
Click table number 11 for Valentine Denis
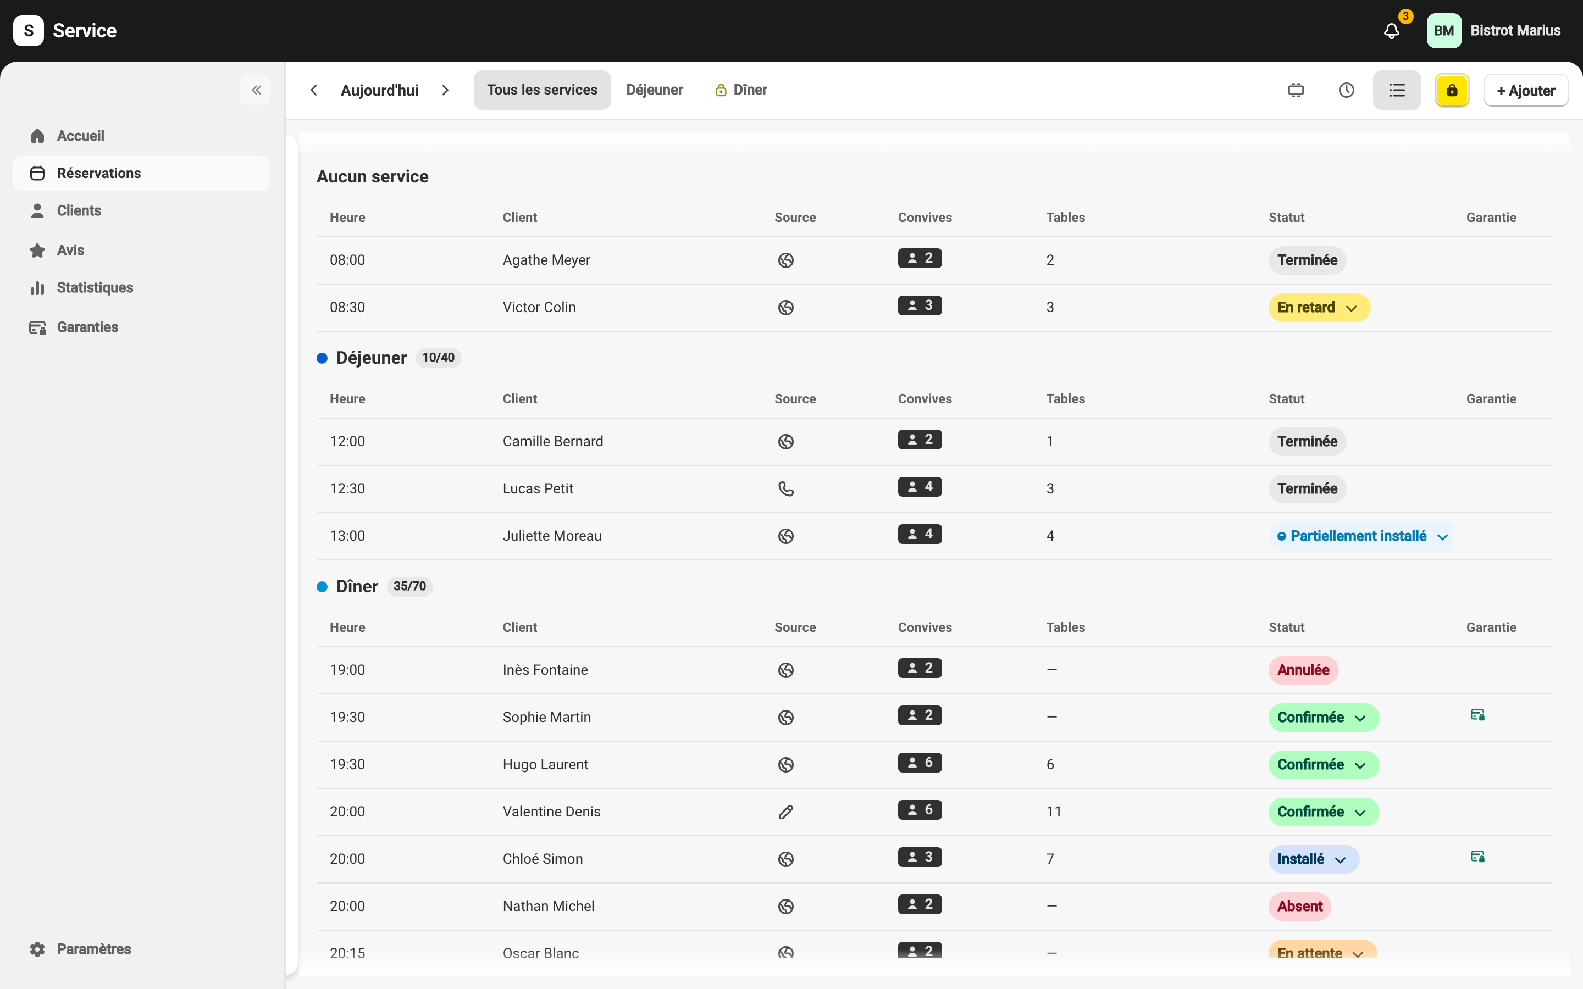[x=1054, y=812]
